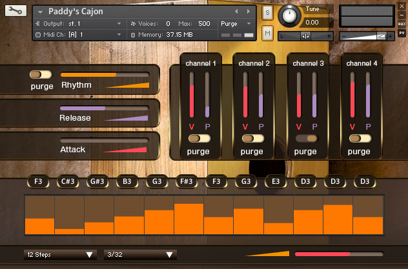The image size is (408, 269).
Task: Click the B3 note button
Action: pyautogui.click(x=127, y=181)
